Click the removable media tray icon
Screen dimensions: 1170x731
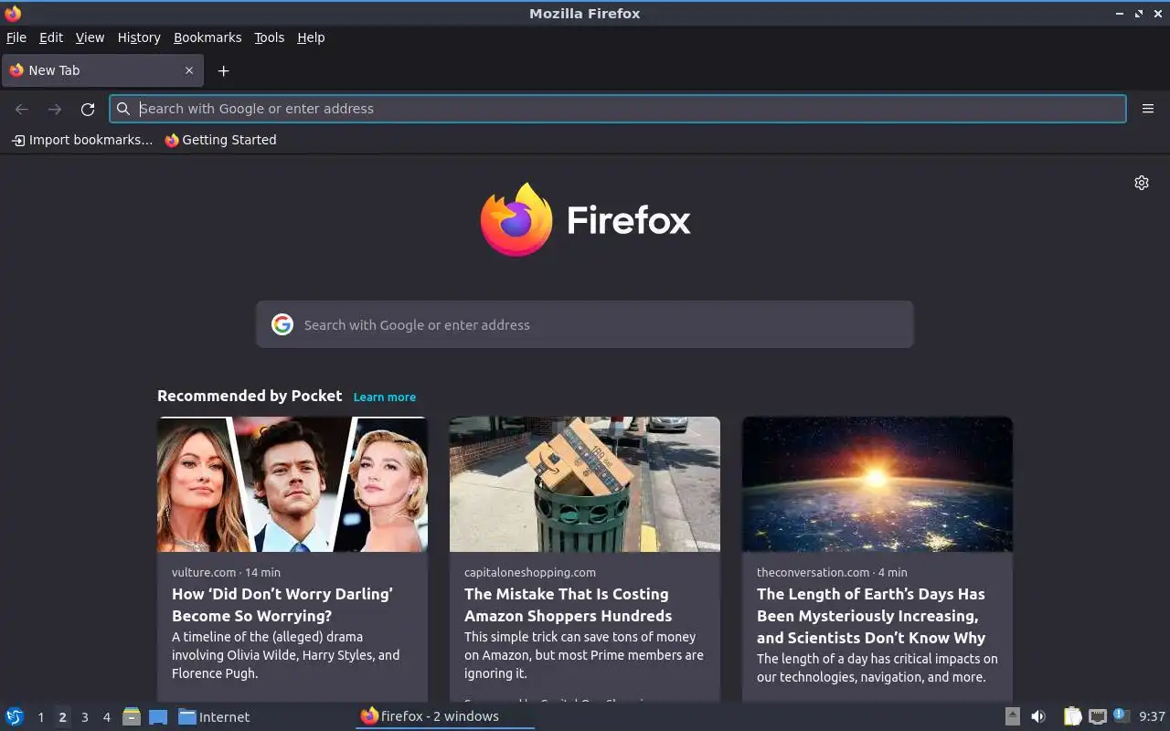[1012, 716]
